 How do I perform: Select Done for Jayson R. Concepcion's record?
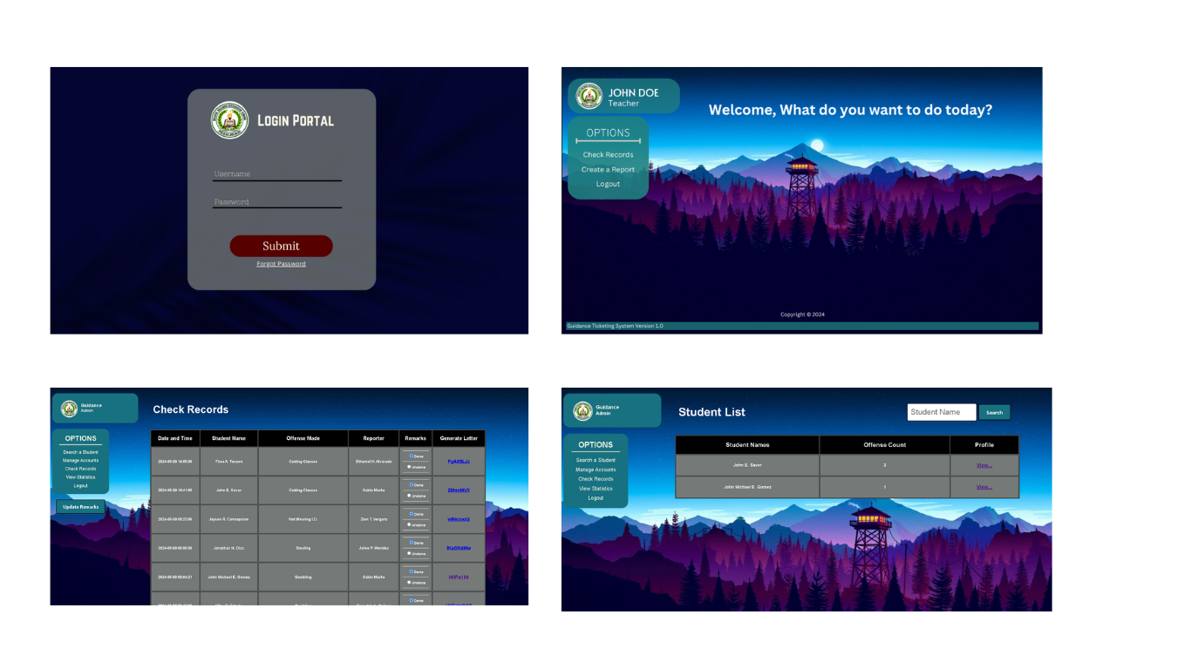click(411, 513)
